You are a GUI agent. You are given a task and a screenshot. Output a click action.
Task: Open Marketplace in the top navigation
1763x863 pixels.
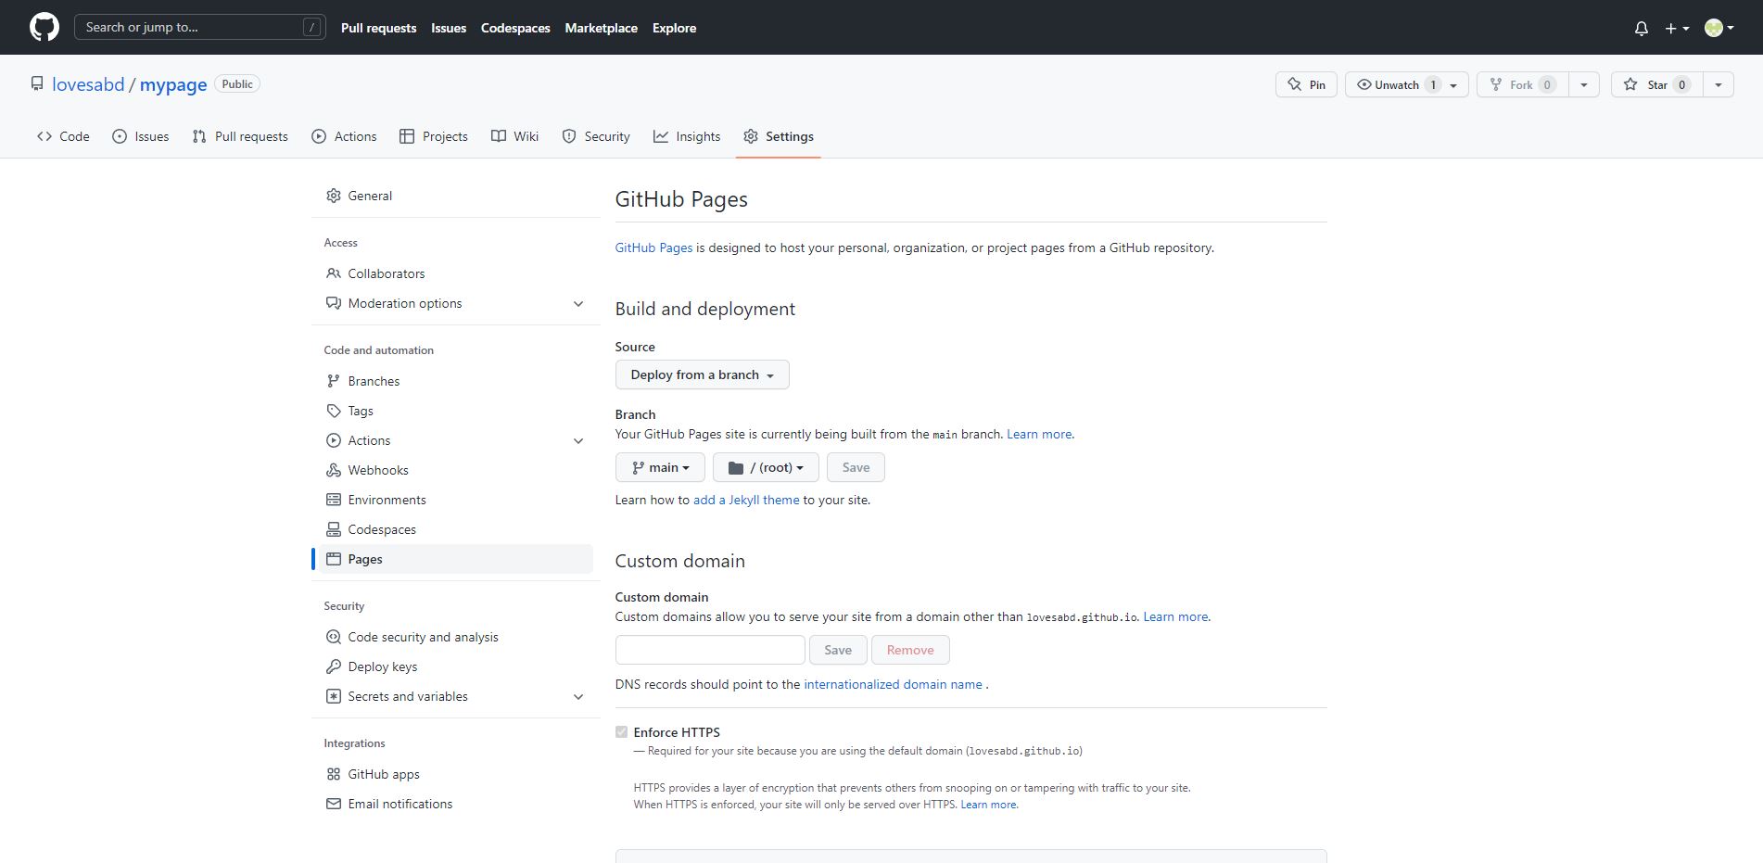click(602, 28)
